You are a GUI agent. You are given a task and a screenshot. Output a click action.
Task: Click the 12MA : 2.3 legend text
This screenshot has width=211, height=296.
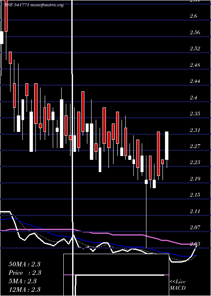tap(24, 289)
